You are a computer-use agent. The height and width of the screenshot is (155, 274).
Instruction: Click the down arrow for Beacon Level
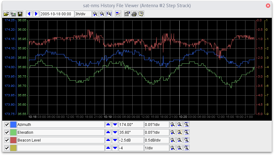click(115, 140)
